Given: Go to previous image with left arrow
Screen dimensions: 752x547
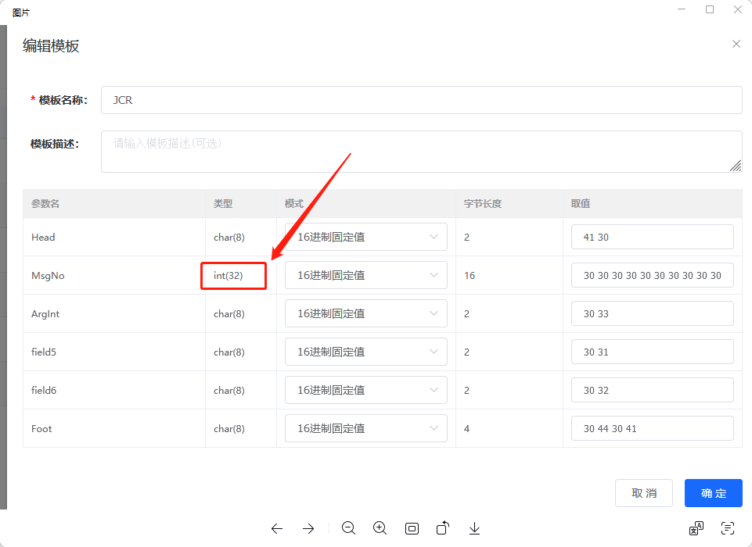Looking at the screenshot, I should 277,528.
